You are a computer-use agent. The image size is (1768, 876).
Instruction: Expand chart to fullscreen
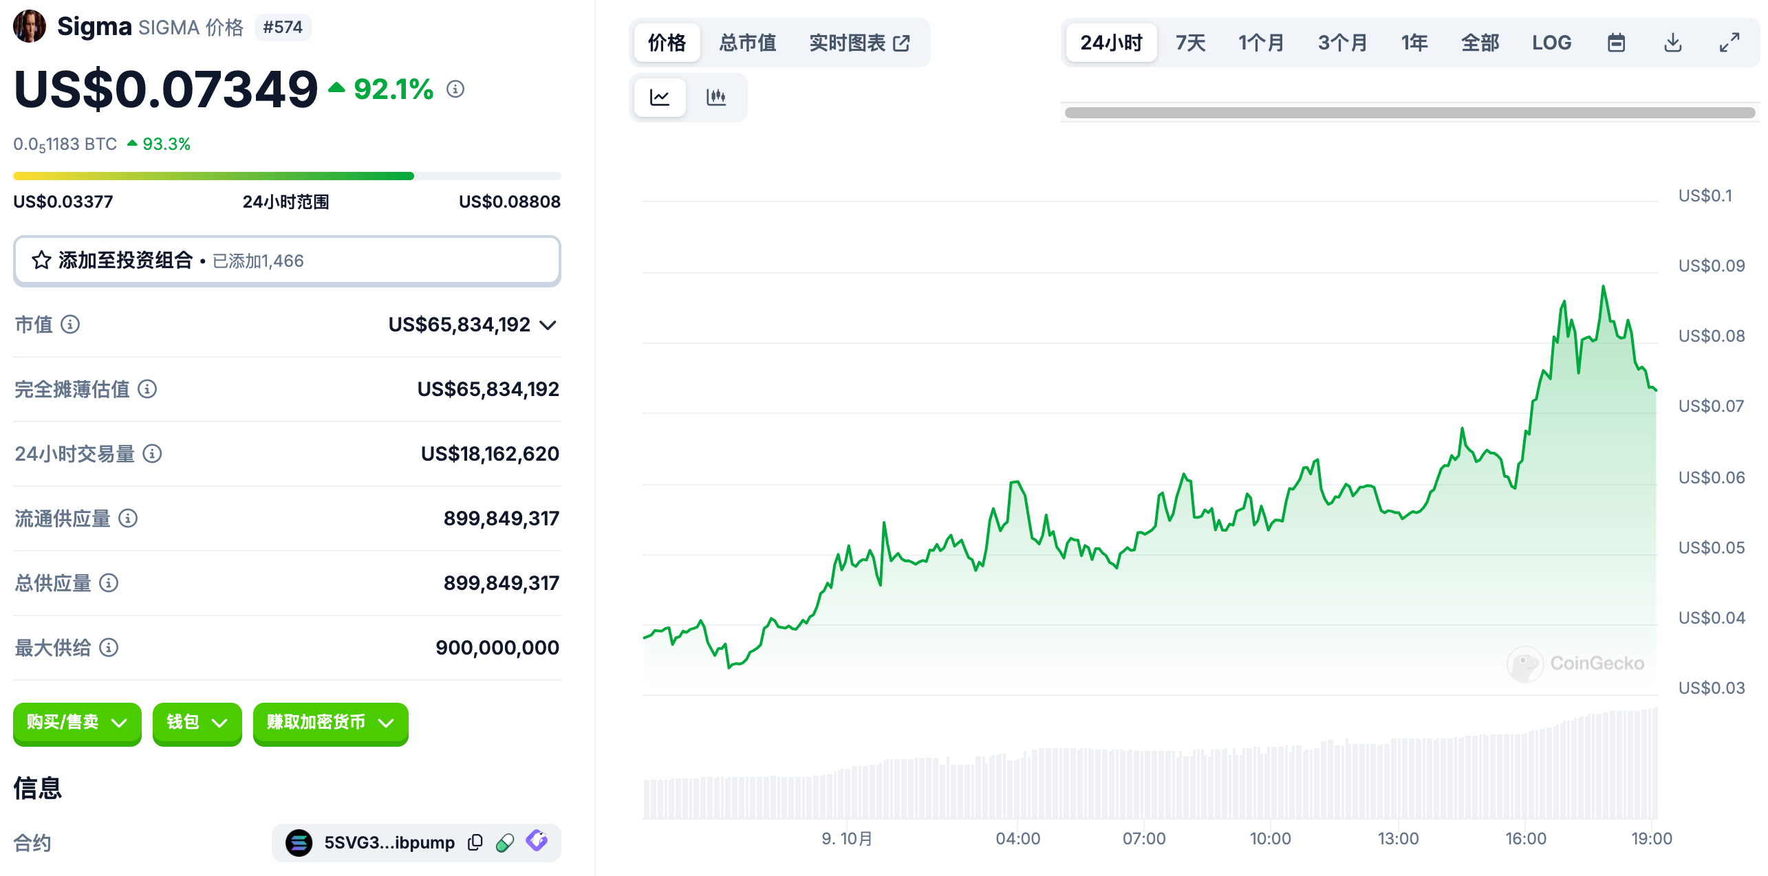coord(1729,43)
